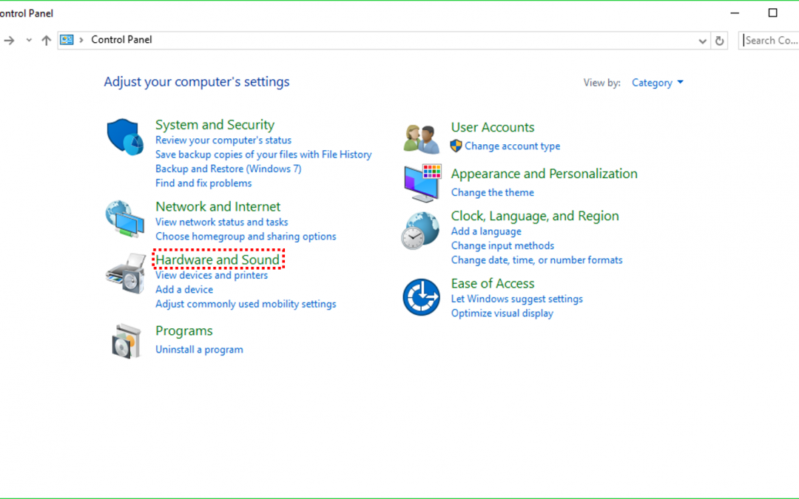Open Adjust commonly used mobility settings

tap(246, 304)
